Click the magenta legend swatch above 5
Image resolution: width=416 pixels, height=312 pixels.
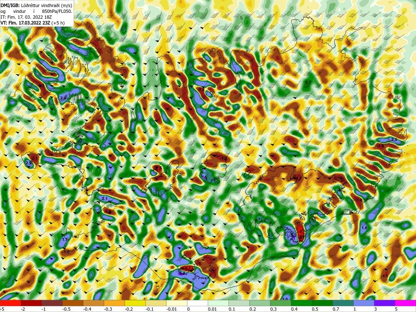(406, 303)
